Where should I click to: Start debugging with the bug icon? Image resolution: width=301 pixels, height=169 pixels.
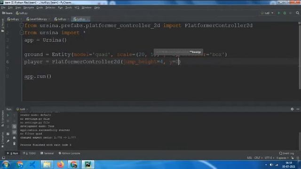285,13
